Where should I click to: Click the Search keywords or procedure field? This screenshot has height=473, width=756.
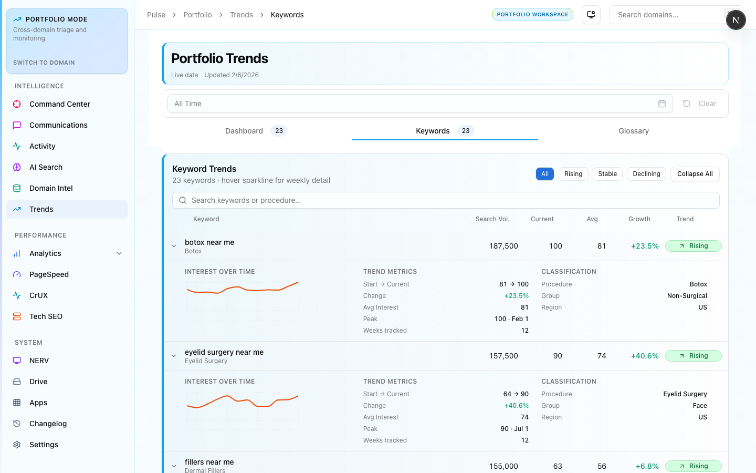tap(446, 200)
